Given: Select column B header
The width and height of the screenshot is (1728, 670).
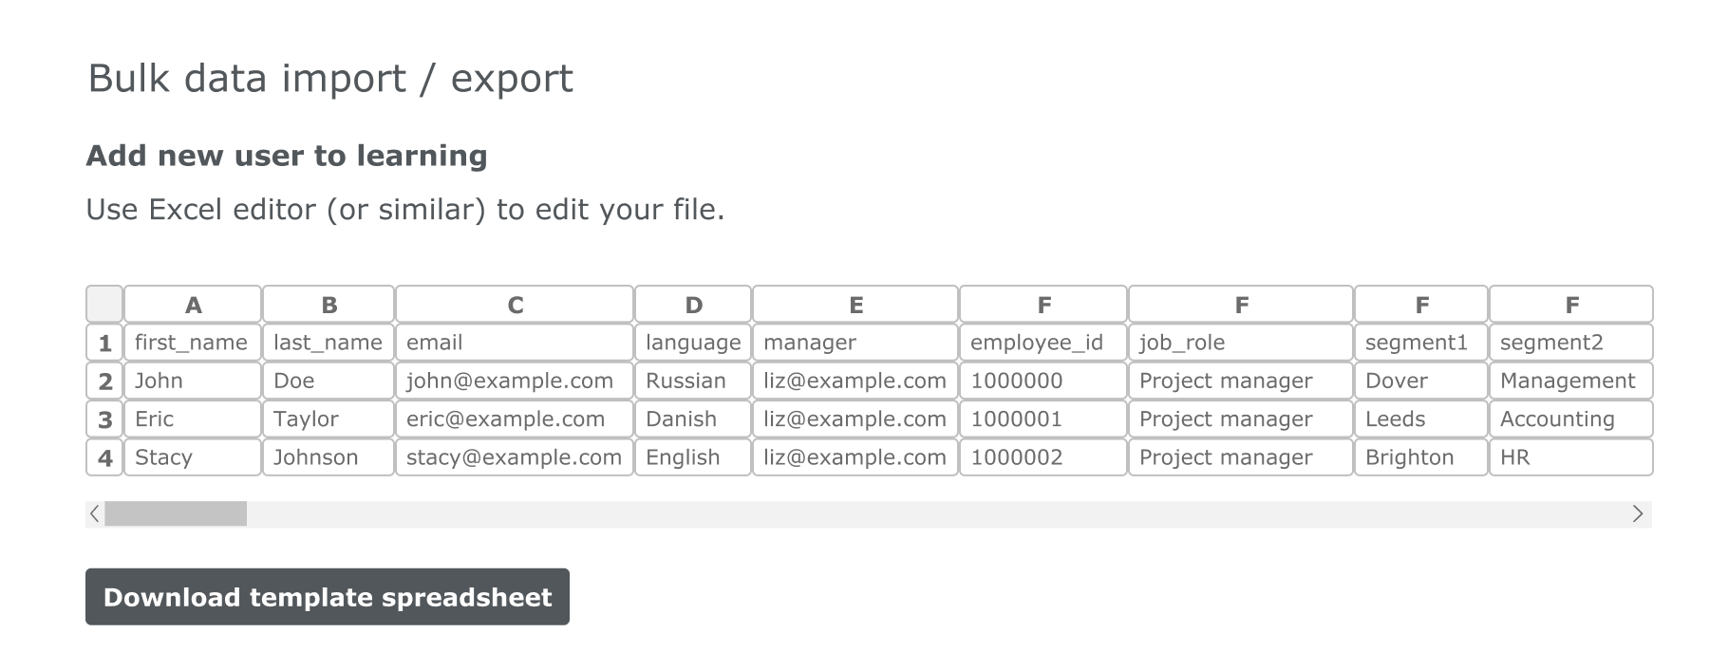Looking at the screenshot, I should [329, 305].
